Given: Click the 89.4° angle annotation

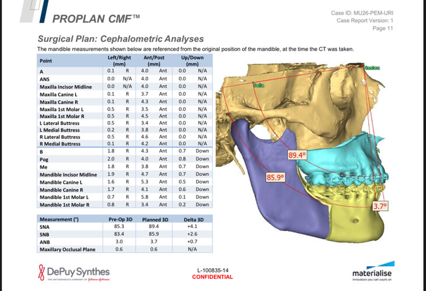Looking at the screenshot, I should click(297, 155).
